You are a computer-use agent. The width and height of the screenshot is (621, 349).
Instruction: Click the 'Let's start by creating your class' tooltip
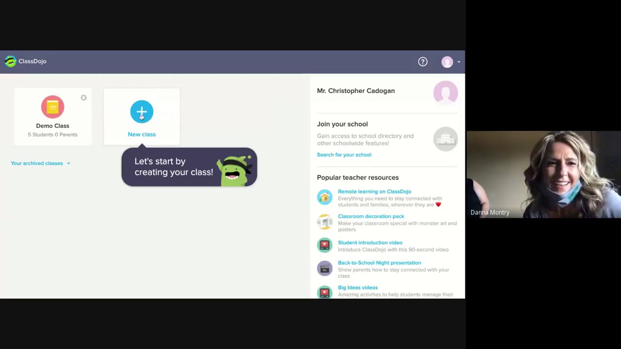[x=189, y=167]
